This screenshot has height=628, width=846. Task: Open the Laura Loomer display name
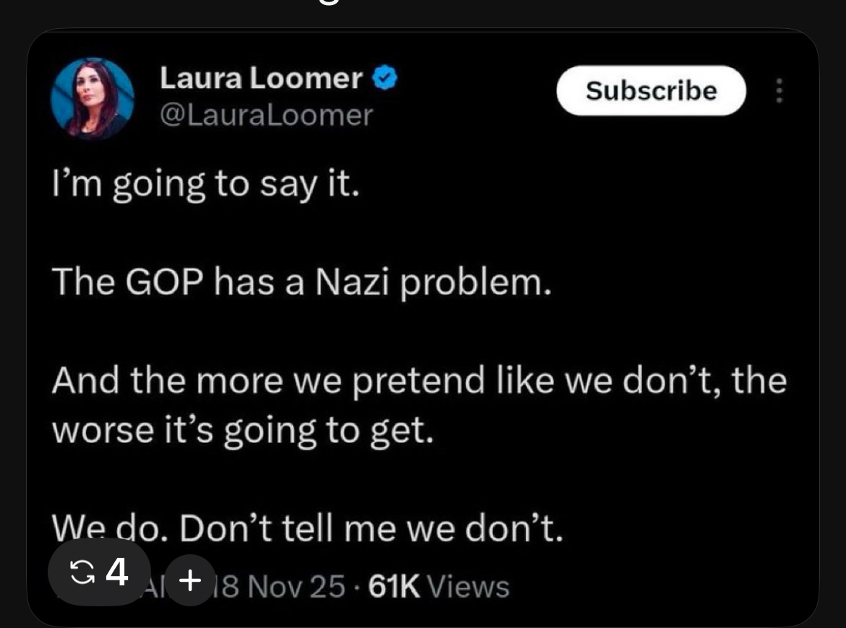coord(261,79)
